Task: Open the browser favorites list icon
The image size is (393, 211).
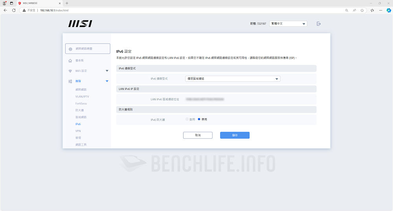Action: [372, 10]
